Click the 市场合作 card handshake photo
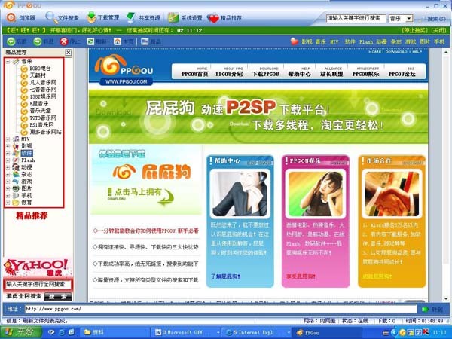This screenshot has height=339, width=452. pyautogui.click(x=392, y=194)
